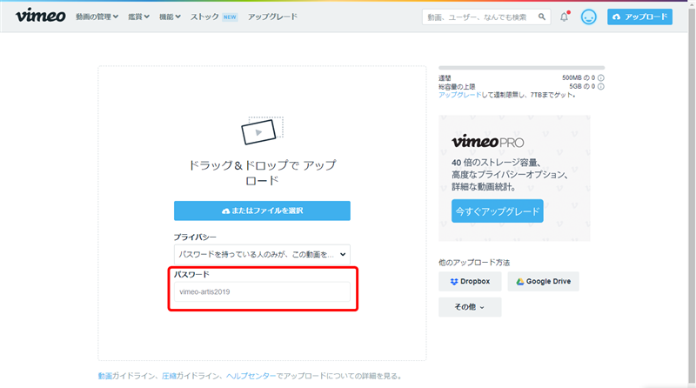The height and width of the screenshot is (388, 696).
Task: Click the page vertical scrollbar
Action: (x=692, y=194)
